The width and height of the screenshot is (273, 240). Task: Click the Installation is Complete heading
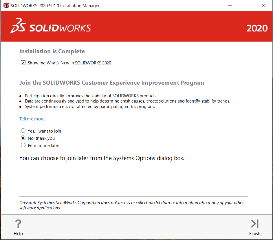52,51
